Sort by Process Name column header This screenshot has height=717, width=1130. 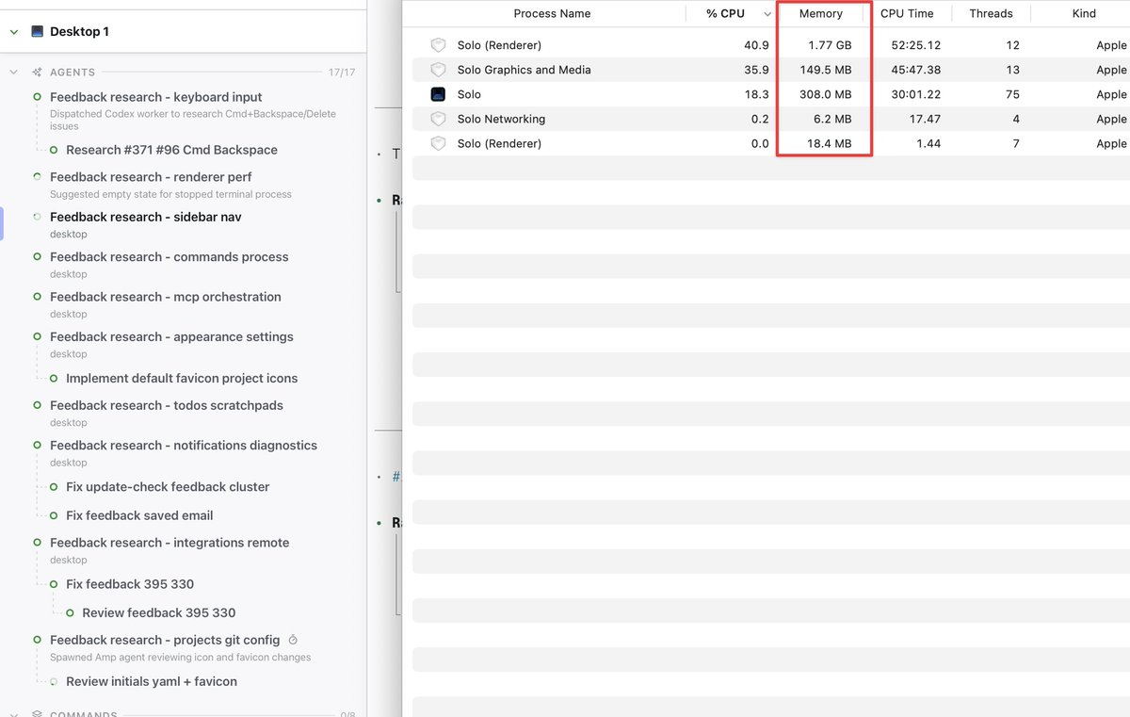(552, 13)
